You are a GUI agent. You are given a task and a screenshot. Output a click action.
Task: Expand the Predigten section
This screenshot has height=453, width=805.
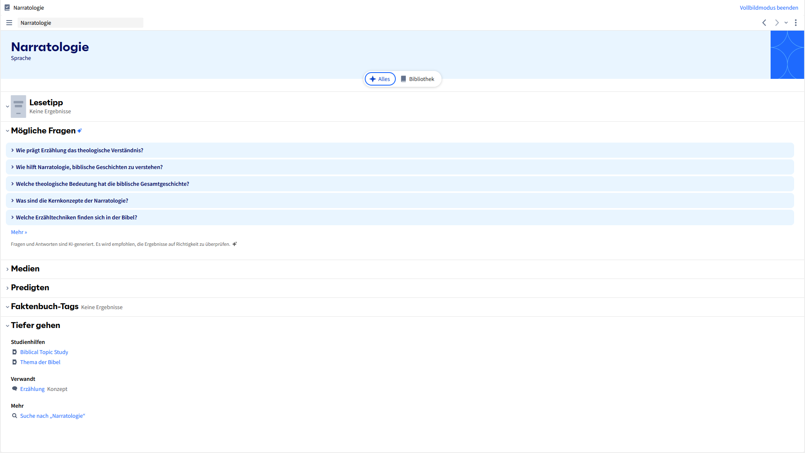coord(30,288)
